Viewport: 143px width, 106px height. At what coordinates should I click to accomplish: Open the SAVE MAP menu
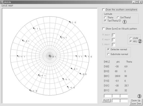click(x=7, y=6)
